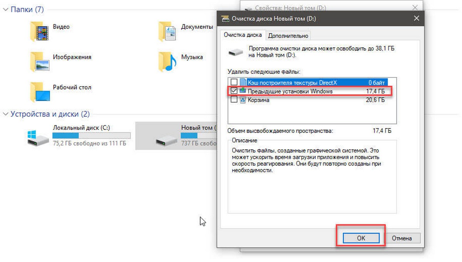The height and width of the screenshot is (262, 462).
Task: Switch to the Дополнительно tab
Action: click(288, 36)
